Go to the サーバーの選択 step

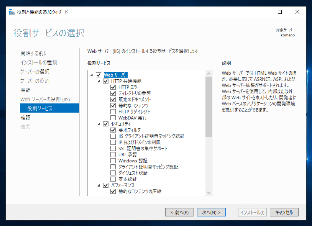[x=35, y=72]
